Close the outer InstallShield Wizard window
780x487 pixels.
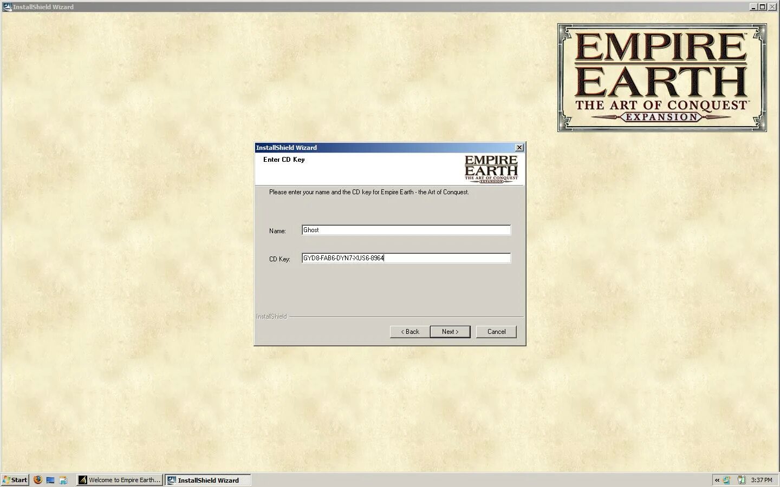[772, 6]
